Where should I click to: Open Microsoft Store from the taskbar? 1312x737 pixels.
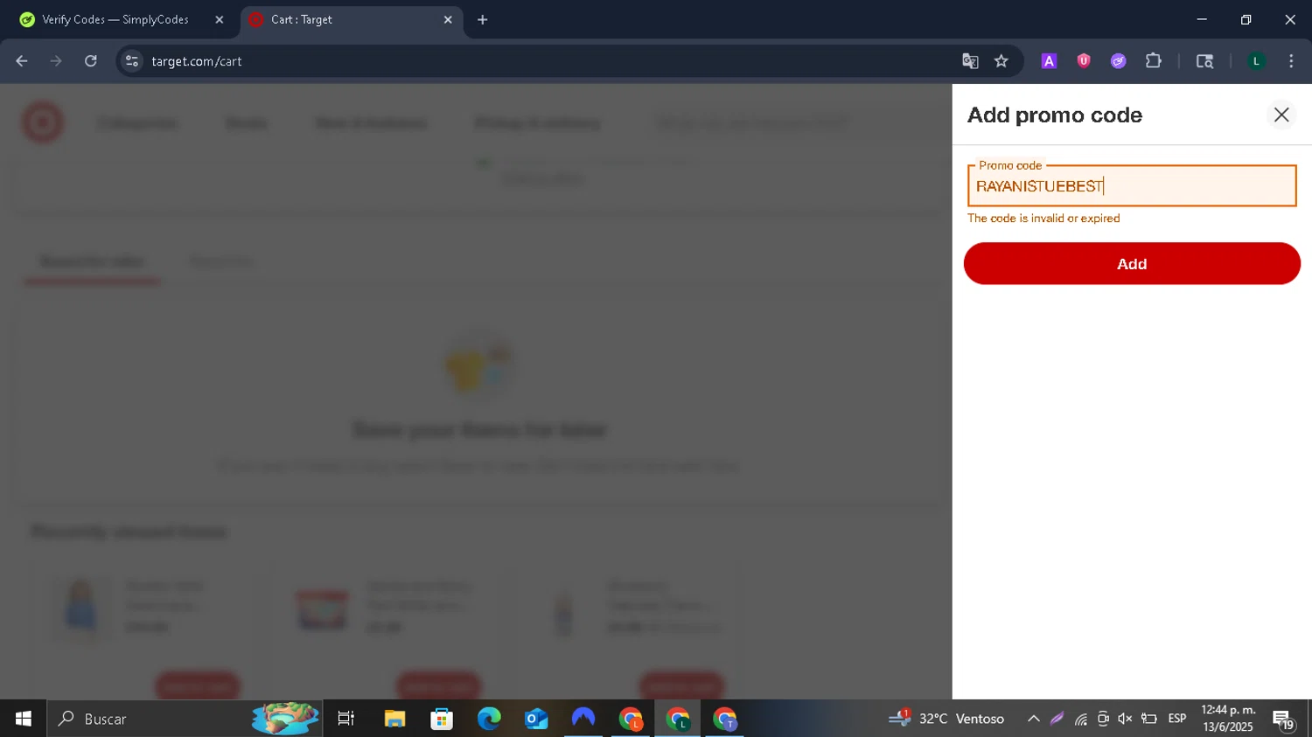pyautogui.click(x=442, y=719)
